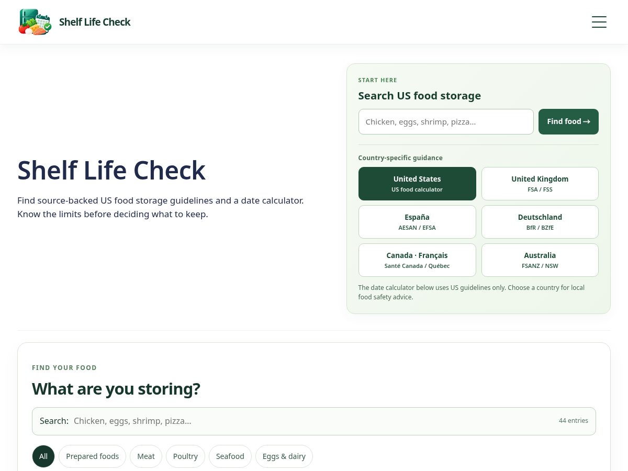The width and height of the screenshot is (628, 471).
Task: Click the 'START HERE' label
Action: (378, 80)
